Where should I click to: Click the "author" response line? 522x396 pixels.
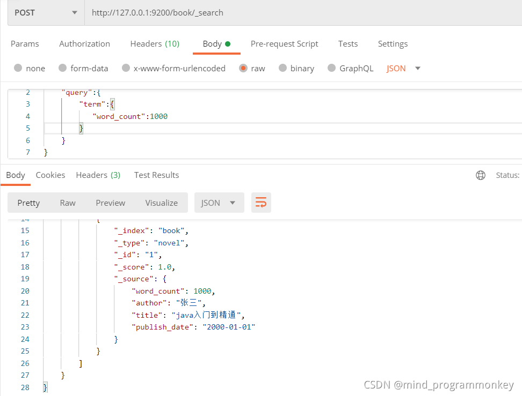(169, 303)
